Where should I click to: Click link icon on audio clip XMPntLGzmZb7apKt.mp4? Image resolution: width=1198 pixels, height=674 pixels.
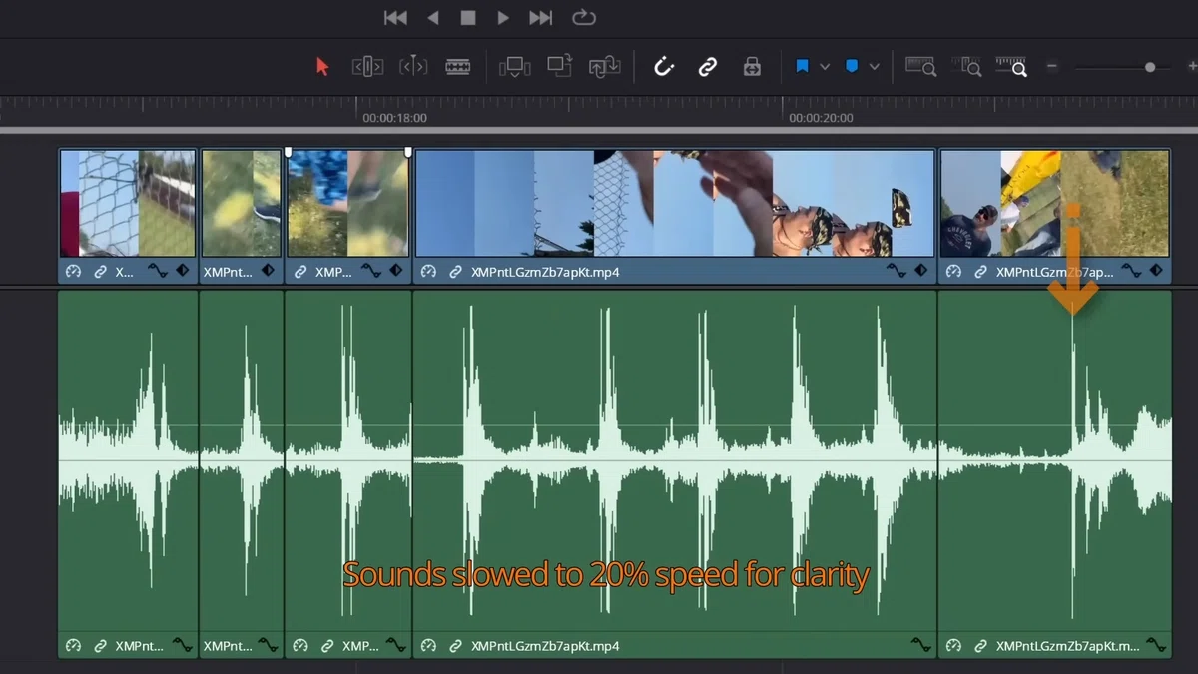click(x=455, y=646)
